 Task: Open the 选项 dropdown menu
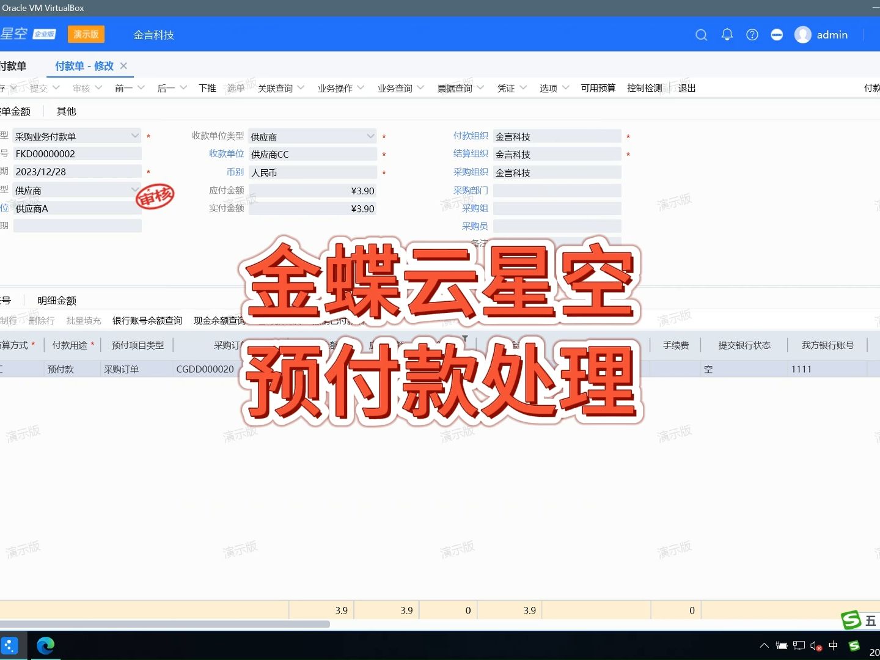[554, 88]
